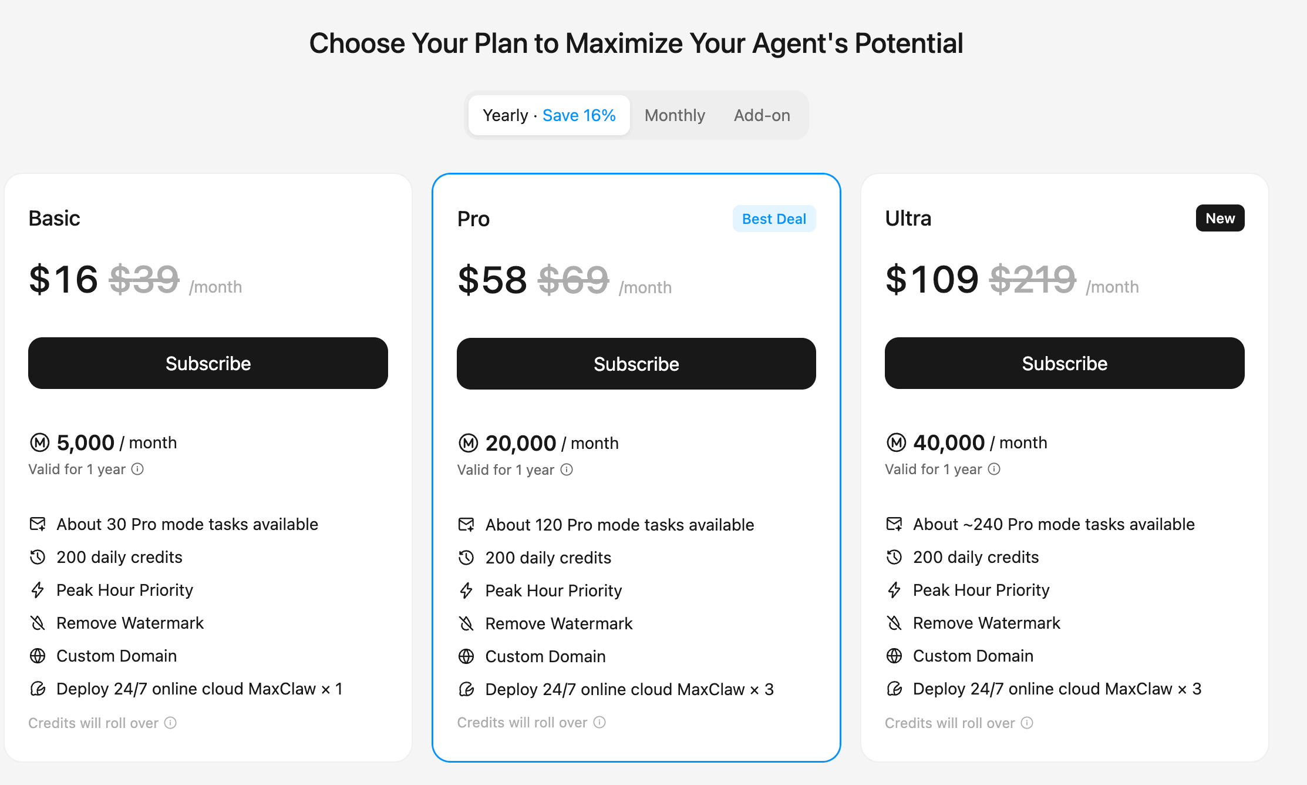Click the New badge on Ultra plan
This screenshot has width=1307, height=785.
click(x=1220, y=218)
